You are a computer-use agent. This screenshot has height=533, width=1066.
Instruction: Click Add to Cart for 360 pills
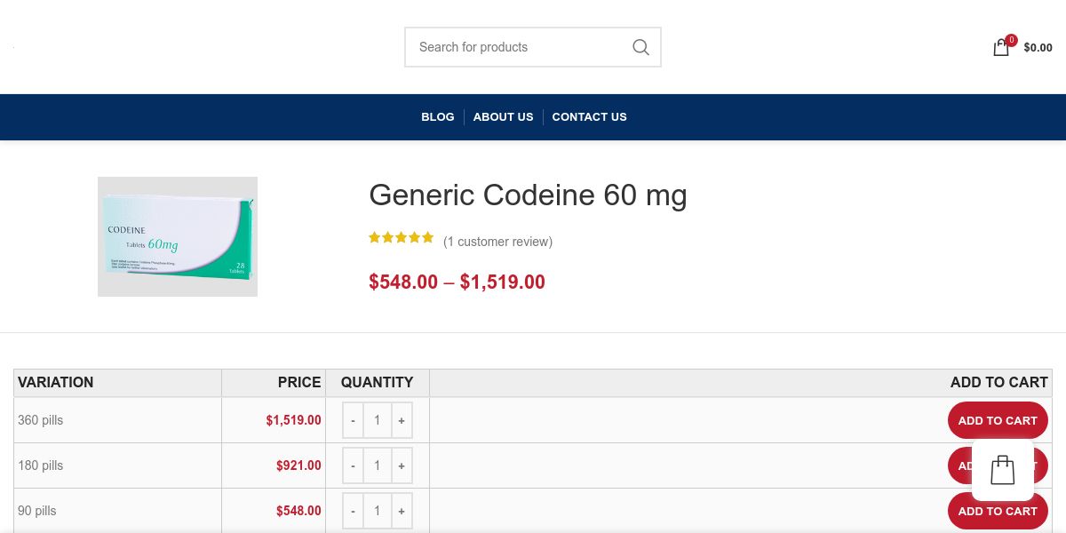pyautogui.click(x=997, y=420)
